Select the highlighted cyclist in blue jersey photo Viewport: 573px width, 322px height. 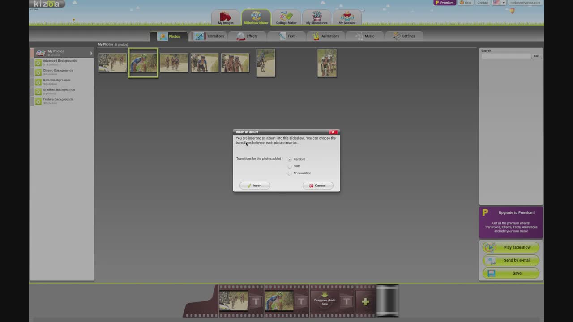143,63
